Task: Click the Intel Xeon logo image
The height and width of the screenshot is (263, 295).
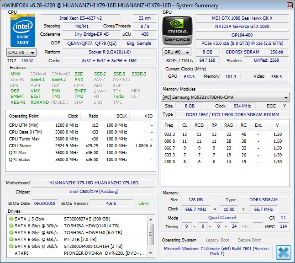Action: coord(23,31)
